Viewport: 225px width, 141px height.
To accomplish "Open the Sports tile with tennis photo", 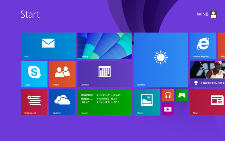I will [x=207, y=74].
